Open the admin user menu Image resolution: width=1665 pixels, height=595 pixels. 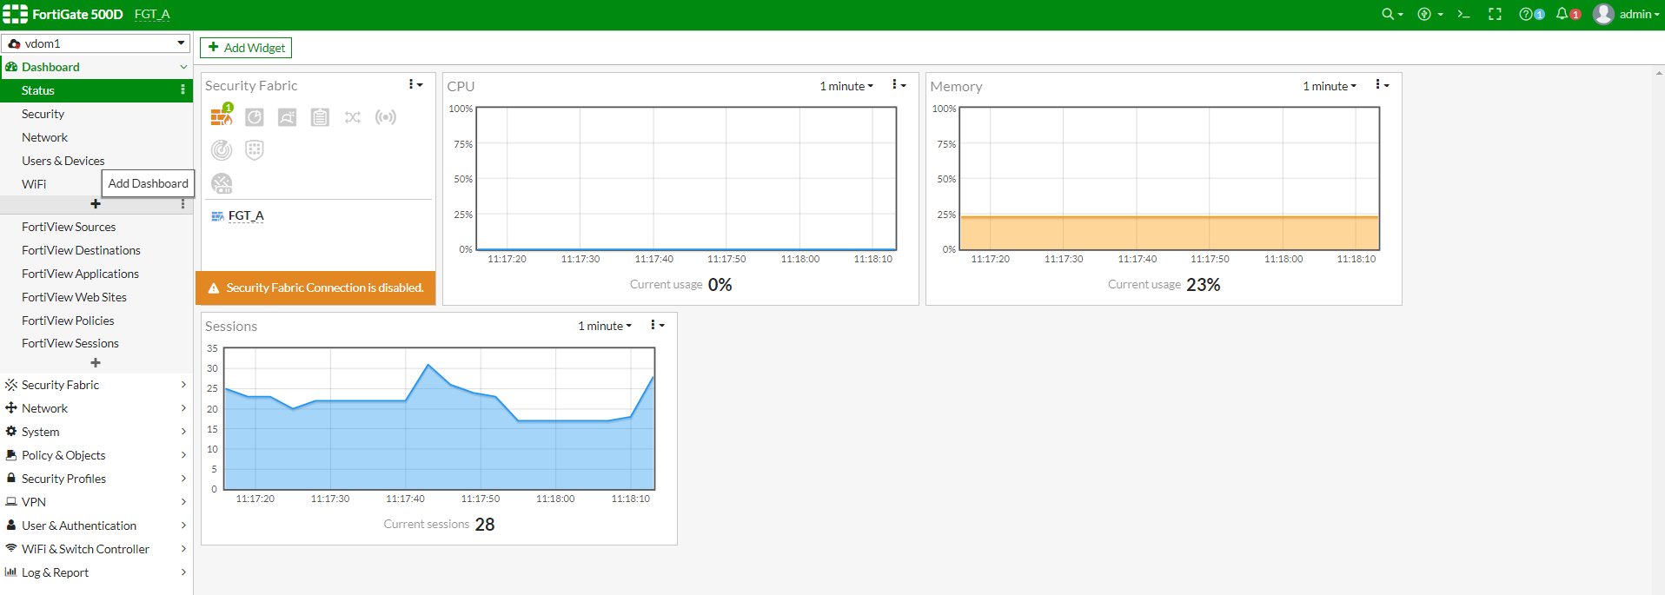(1627, 14)
